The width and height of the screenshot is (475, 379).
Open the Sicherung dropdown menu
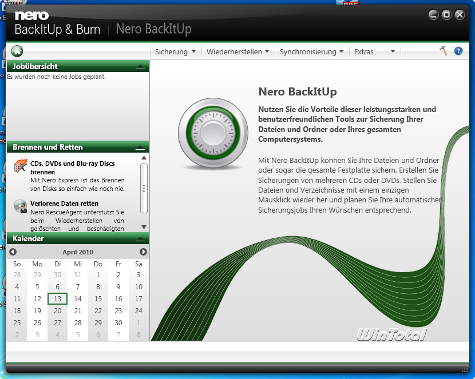tap(175, 51)
